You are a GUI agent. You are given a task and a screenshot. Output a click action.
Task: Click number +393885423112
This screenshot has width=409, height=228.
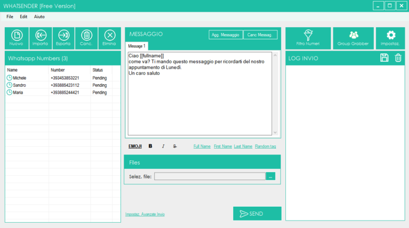pos(65,85)
